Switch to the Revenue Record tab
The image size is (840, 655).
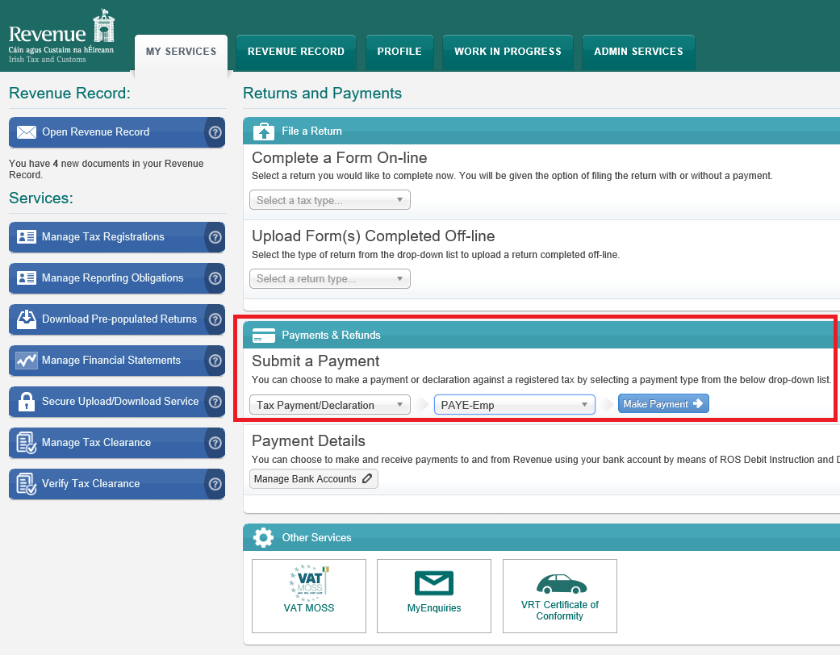tap(296, 52)
